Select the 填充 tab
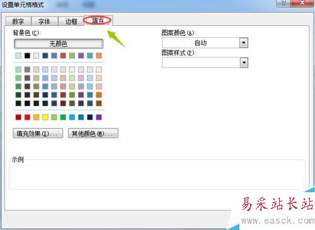Image resolution: width=315 pixels, height=230 pixels. (x=98, y=20)
